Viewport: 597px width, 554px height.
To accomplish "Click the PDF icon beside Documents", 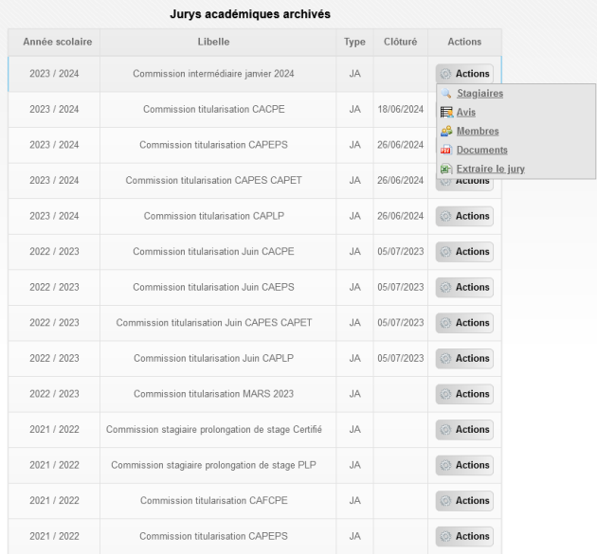I will [446, 151].
